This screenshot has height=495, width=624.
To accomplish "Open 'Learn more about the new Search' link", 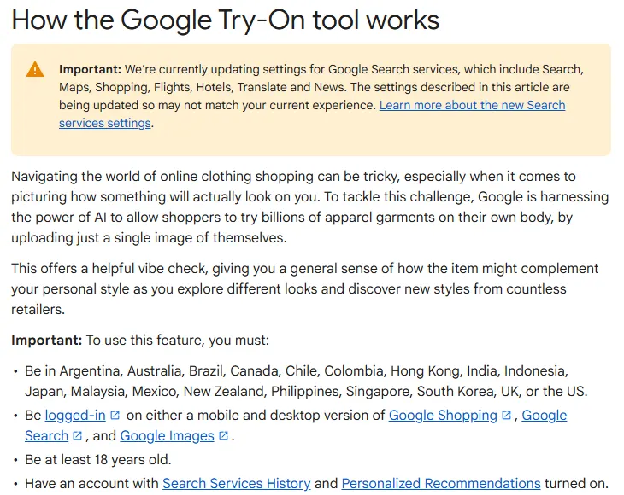I will [472, 105].
